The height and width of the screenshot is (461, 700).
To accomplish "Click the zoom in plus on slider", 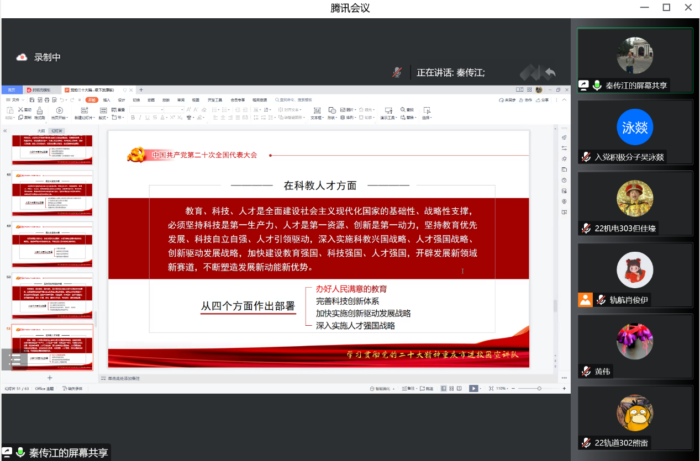I will 564,389.
